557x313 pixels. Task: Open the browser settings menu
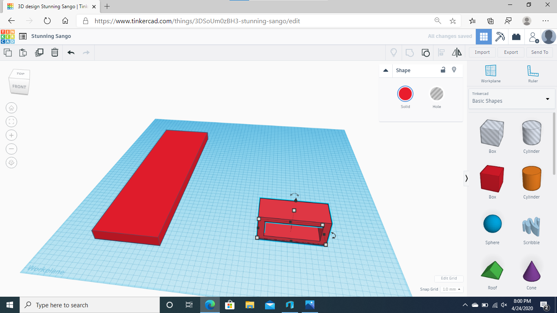pyautogui.click(x=546, y=21)
